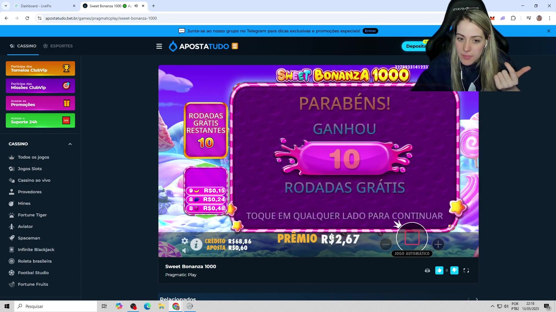This screenshot has height=312, width=556.
Task: Open Suporte 24h banner
Action: 40,120
